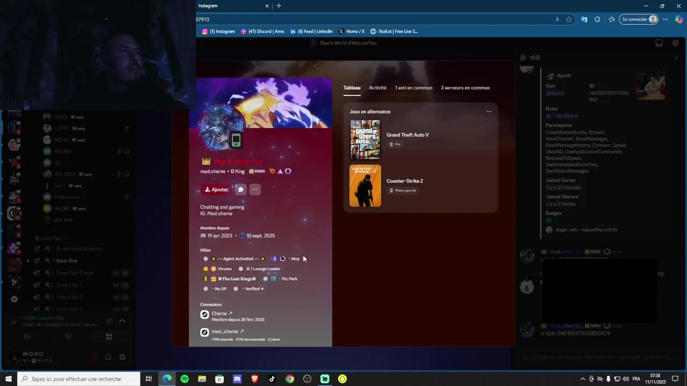Open the Discord Amis bookmark

[262, 32]
